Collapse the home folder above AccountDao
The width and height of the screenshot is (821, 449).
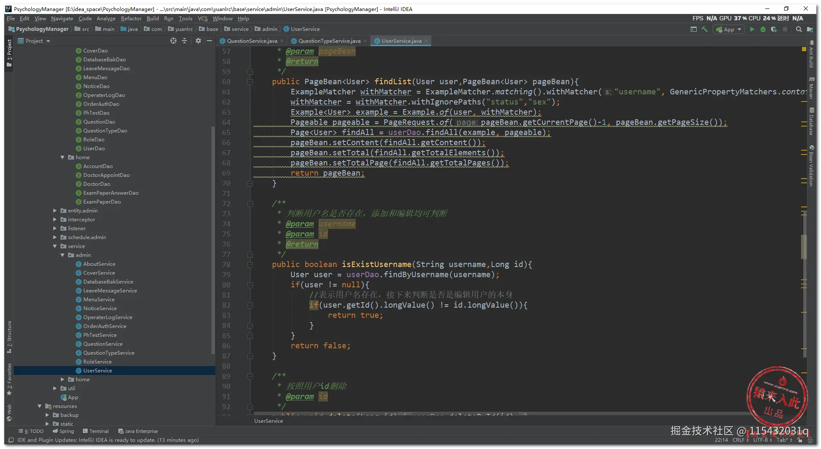click(63, 157)
